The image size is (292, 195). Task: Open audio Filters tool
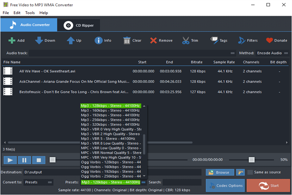242,40
